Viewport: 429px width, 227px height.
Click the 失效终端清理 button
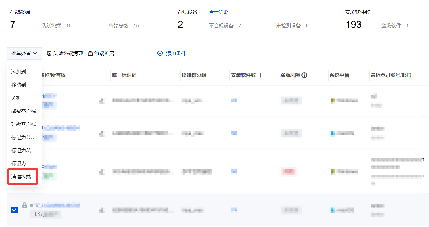pyautogui.click(x=65, y=54)
